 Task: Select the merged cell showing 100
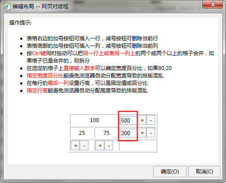pos(94,120)
